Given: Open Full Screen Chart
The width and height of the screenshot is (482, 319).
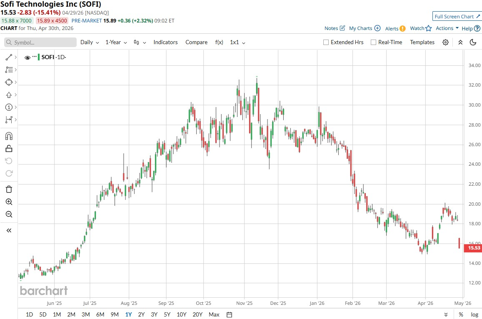Looking at the screenshot, I should [457, 17].
